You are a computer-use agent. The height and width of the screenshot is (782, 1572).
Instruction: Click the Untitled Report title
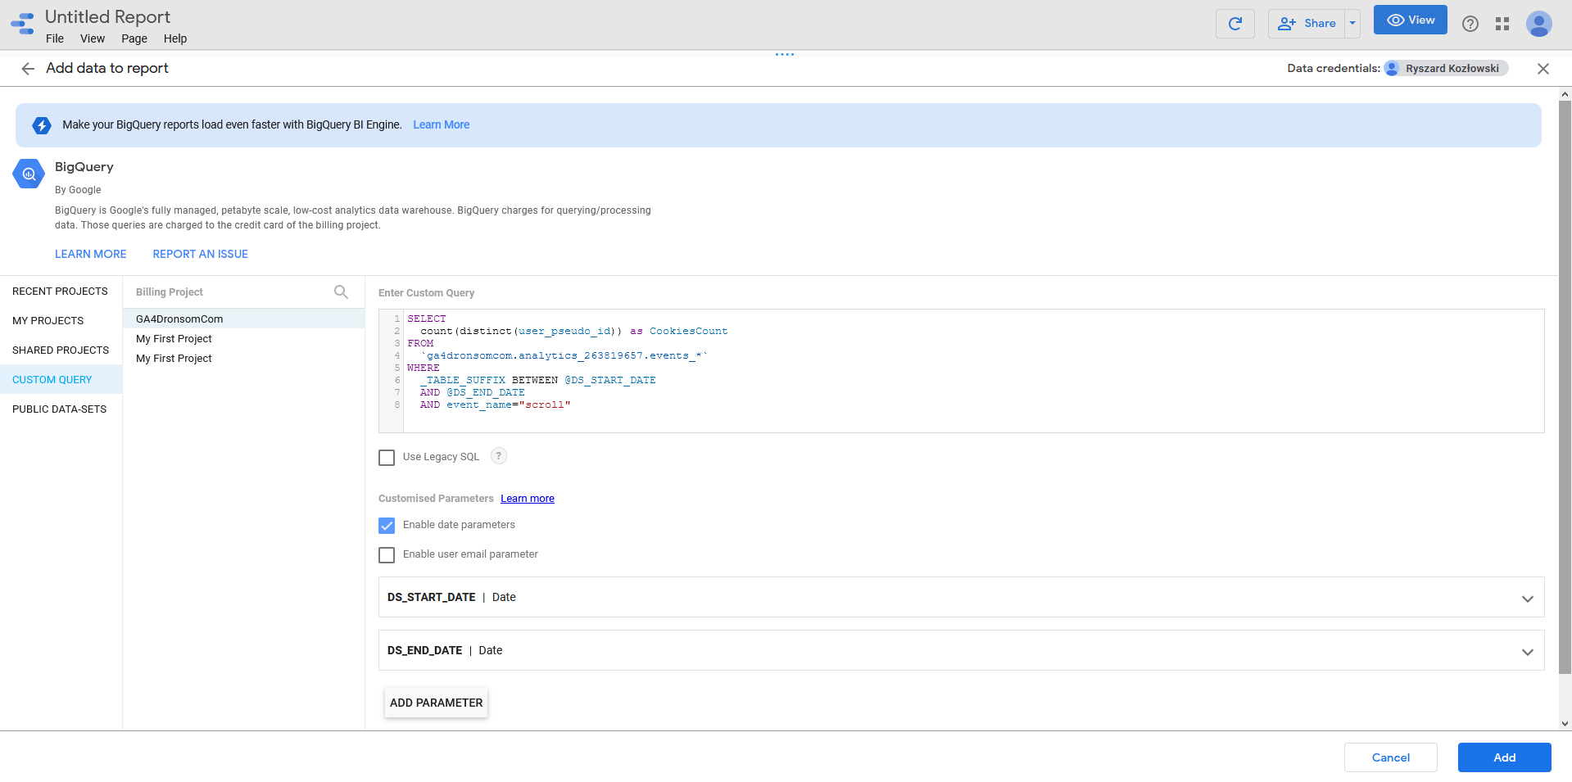107,17
